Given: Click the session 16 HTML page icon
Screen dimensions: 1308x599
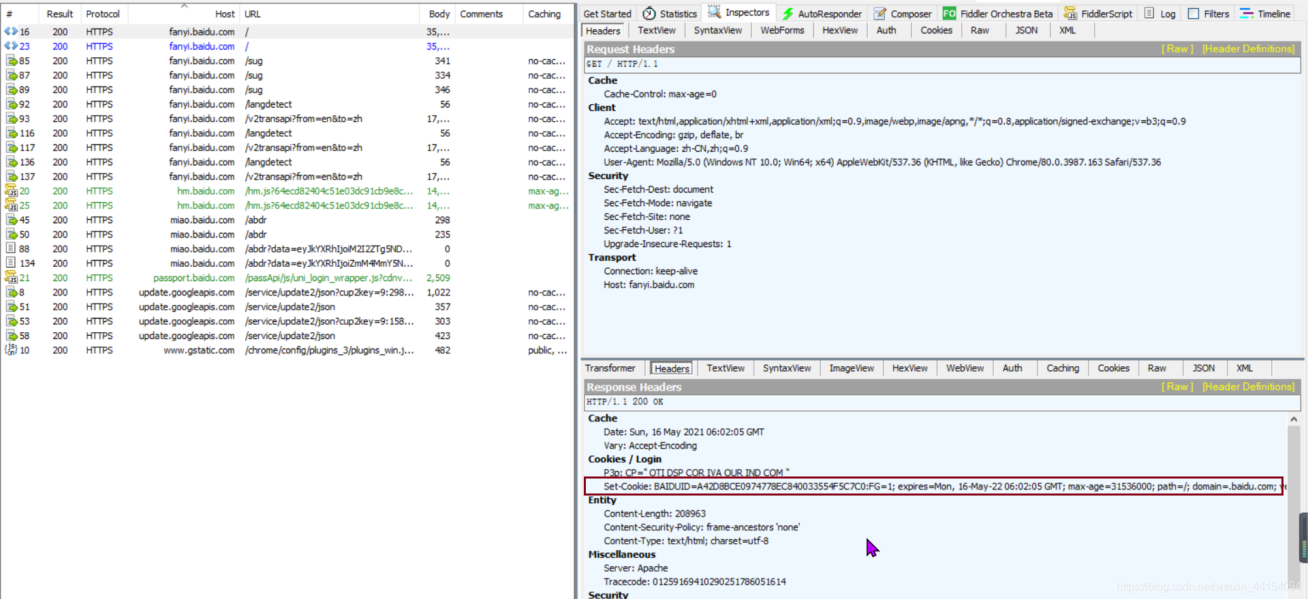Looking at the screenshot, I should [11, 31].
